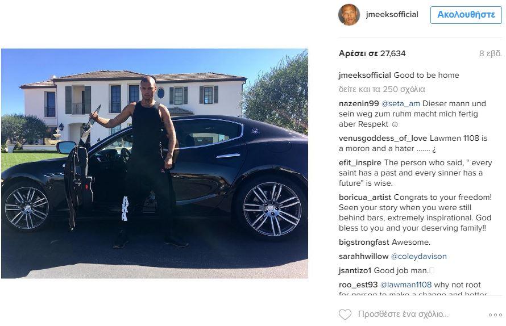Visit jsantizo1 commenter profile
The image size is (506, 326).
355,271
